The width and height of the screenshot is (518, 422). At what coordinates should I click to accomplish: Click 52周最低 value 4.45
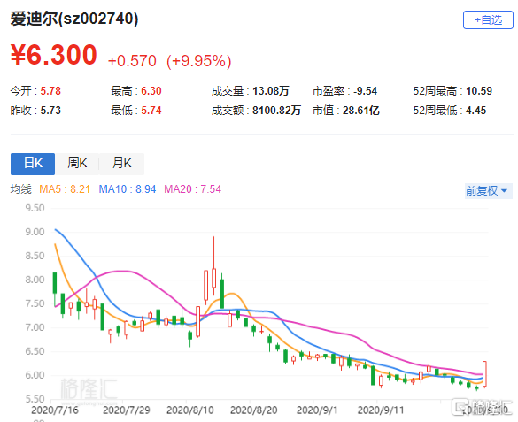click(476, 111)
